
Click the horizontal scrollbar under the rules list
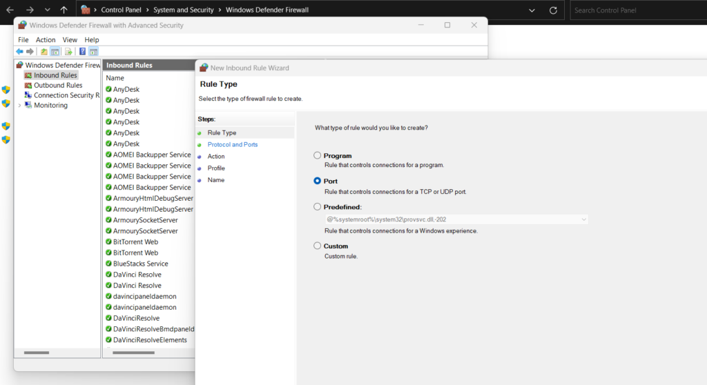(x=133, y=353)
